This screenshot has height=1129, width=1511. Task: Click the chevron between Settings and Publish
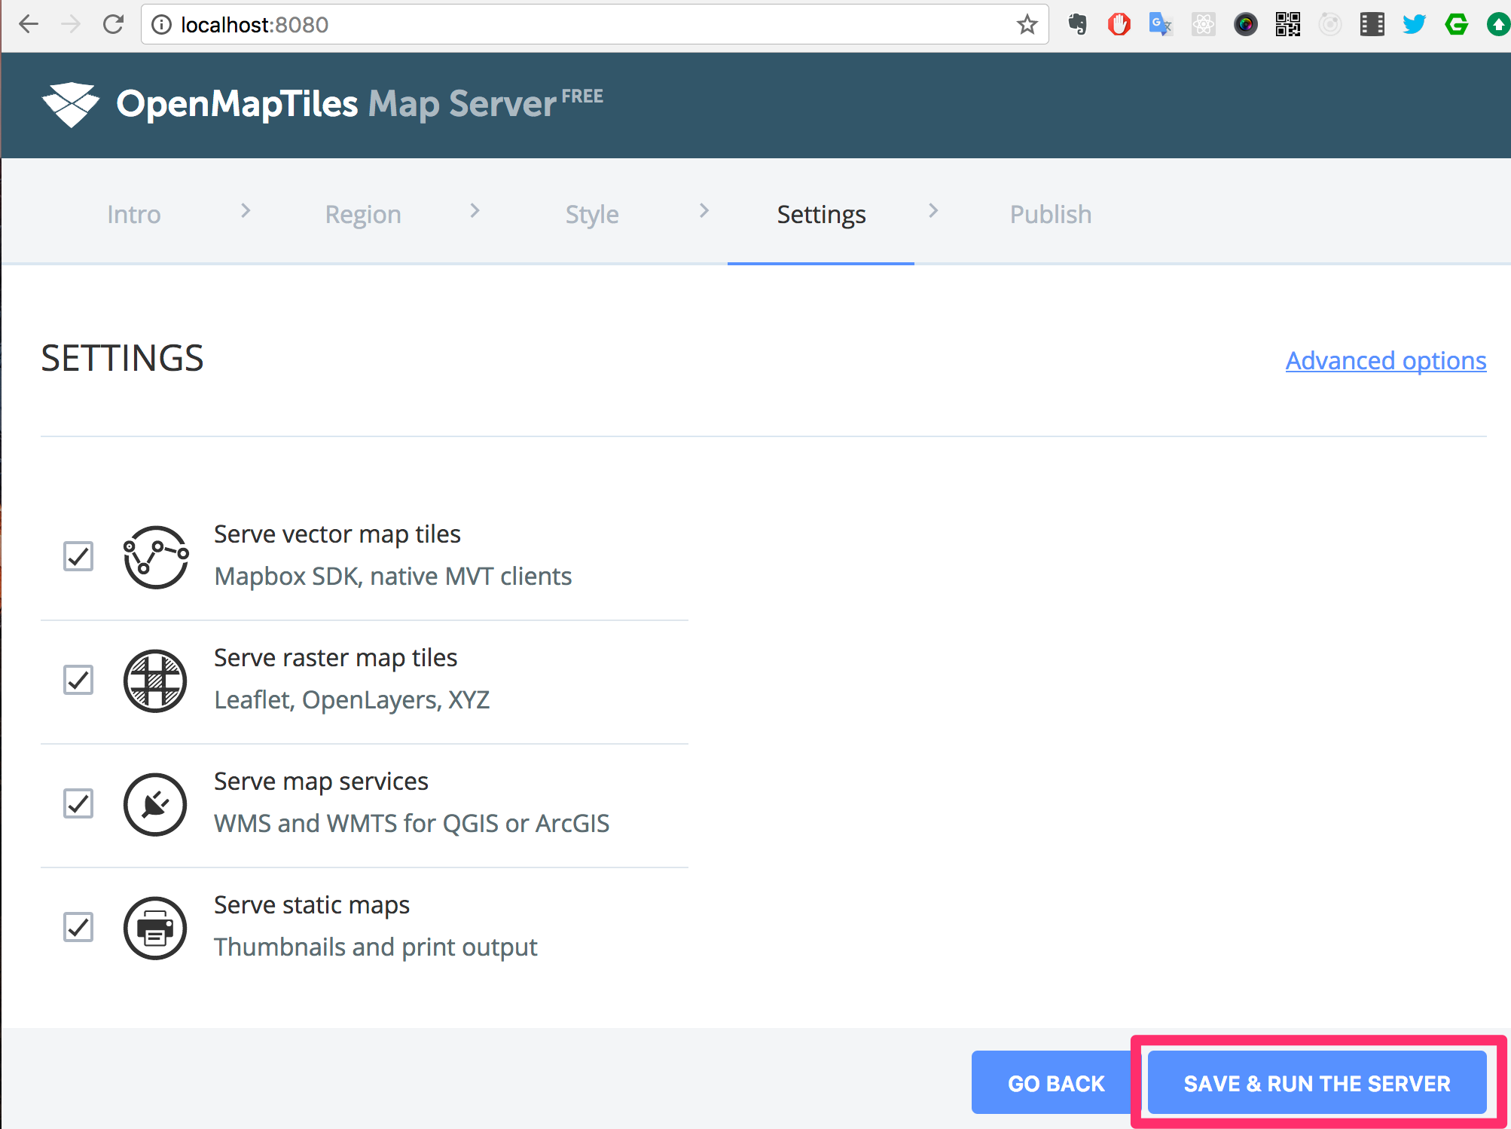point(934,212)
